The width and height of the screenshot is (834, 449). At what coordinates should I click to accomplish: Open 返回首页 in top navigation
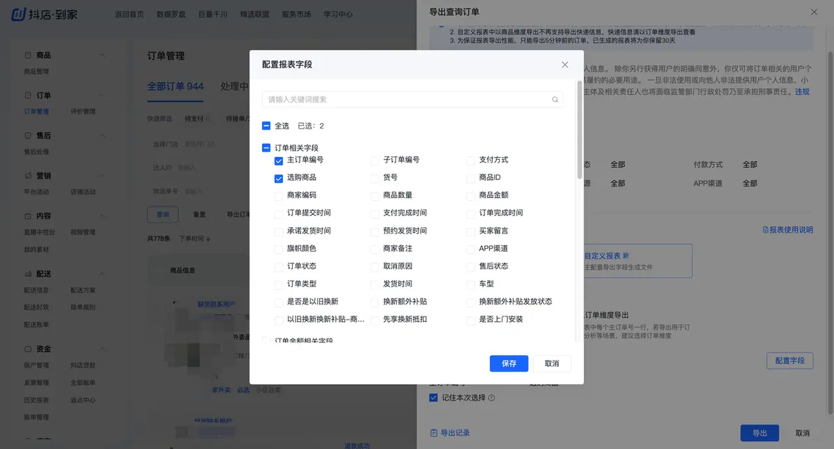pos(129,14)
